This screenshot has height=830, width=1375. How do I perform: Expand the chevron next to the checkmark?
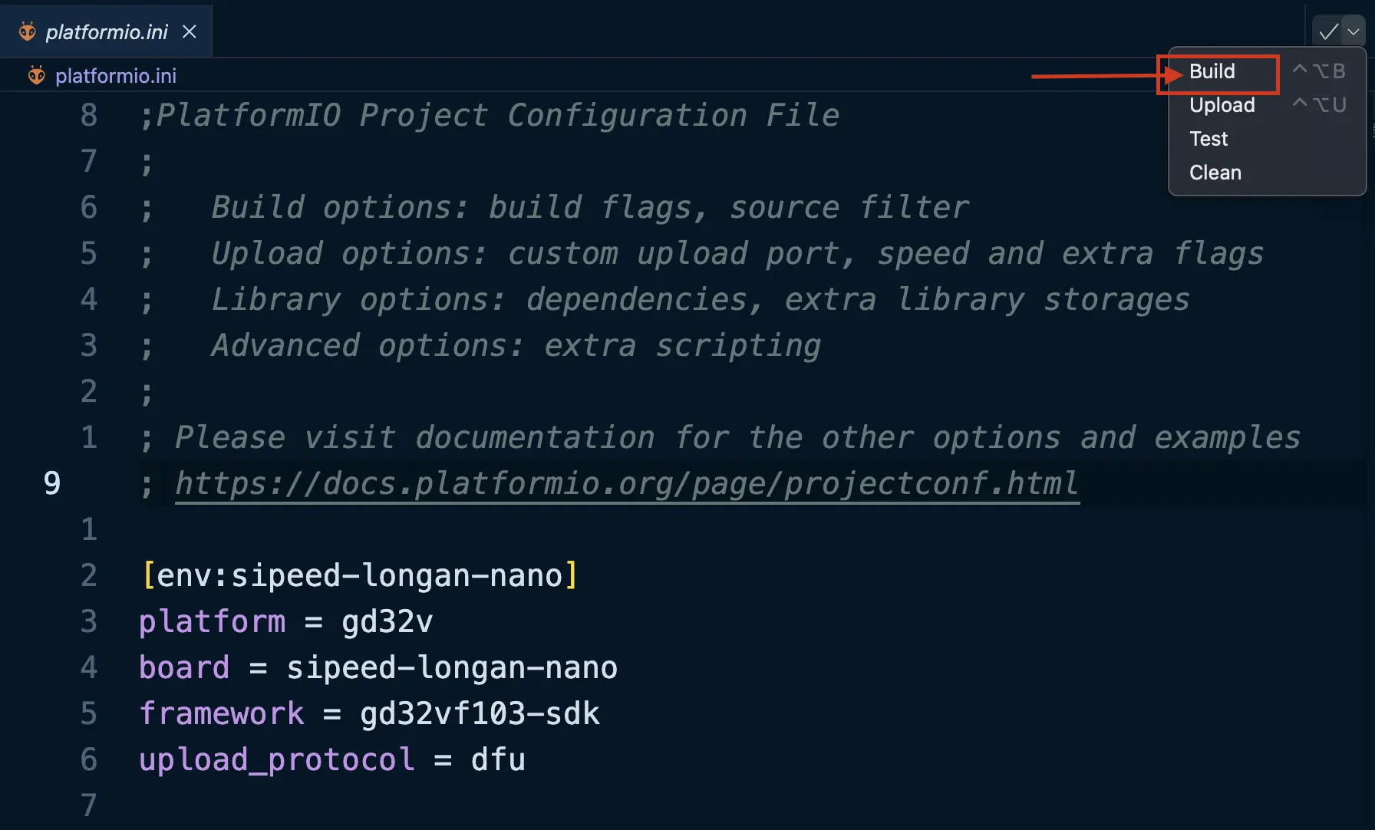(1354, 32)
